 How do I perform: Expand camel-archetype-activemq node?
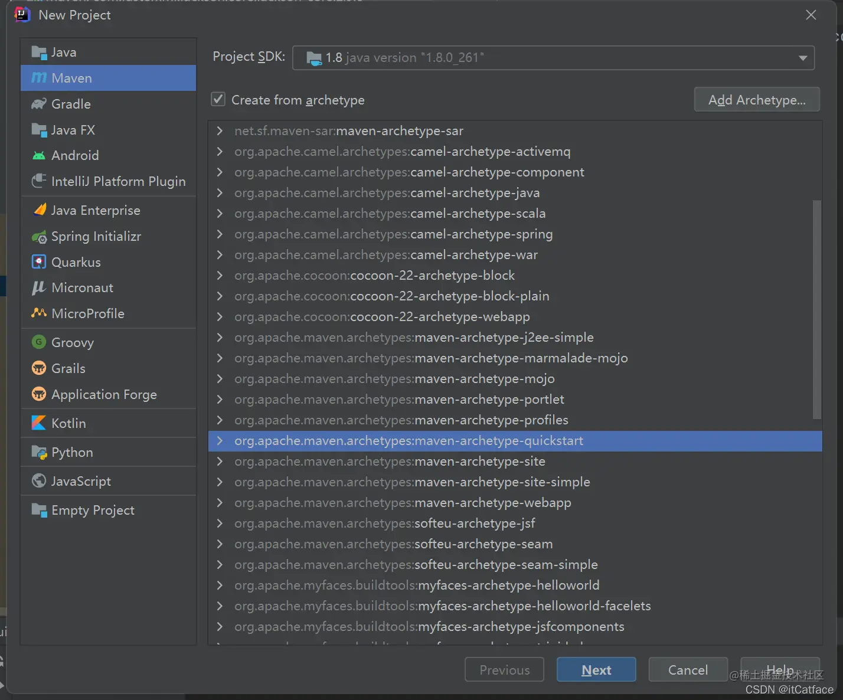click(x=220, y=151)
